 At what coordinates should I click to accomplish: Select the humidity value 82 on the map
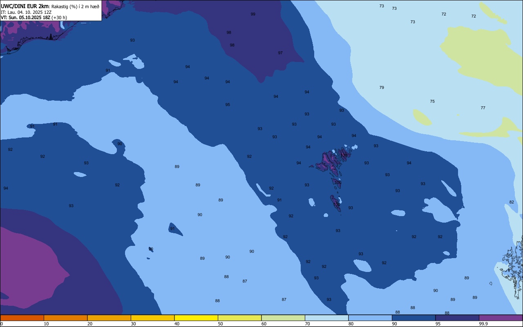click(512, 202)
